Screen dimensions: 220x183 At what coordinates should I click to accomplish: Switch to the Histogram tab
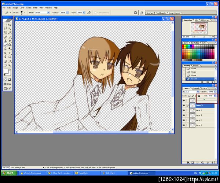(205, 20)
